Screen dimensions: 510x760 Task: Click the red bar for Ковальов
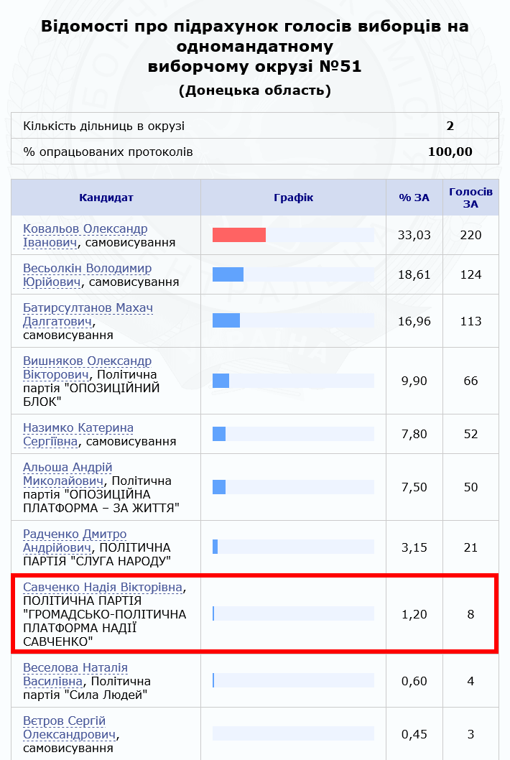point(239,235)
